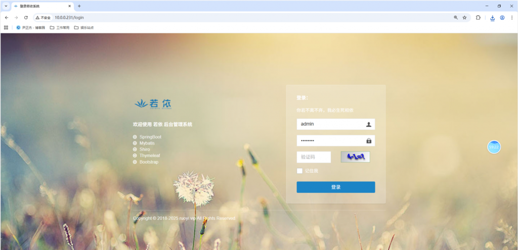Click the SpringBoot list item
The width and height of the screenshot is (518, 250).
(150, 137)
